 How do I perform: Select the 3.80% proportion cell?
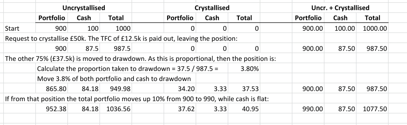point(250,69)
